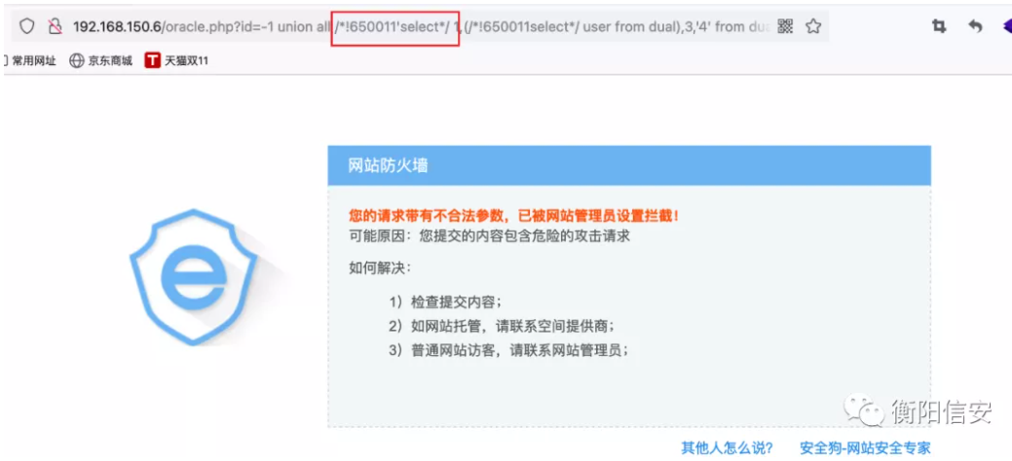Click the tracking protection shield icon
This screenshot has width=1012, height=461.
click(26, 26)
